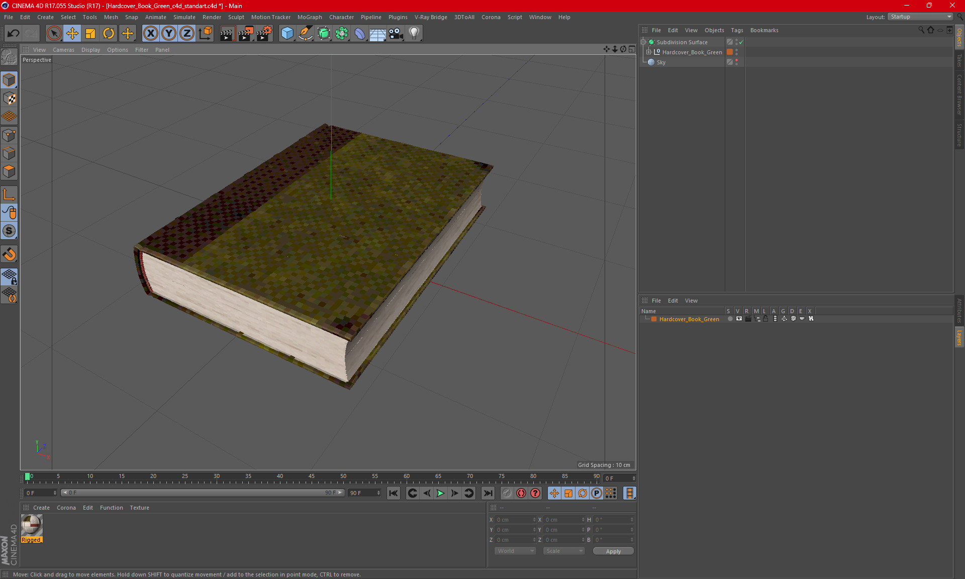Add a camera object

(396, 34)
